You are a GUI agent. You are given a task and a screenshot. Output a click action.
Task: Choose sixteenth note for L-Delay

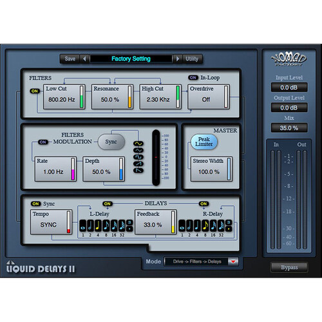[x=114, y=225]
